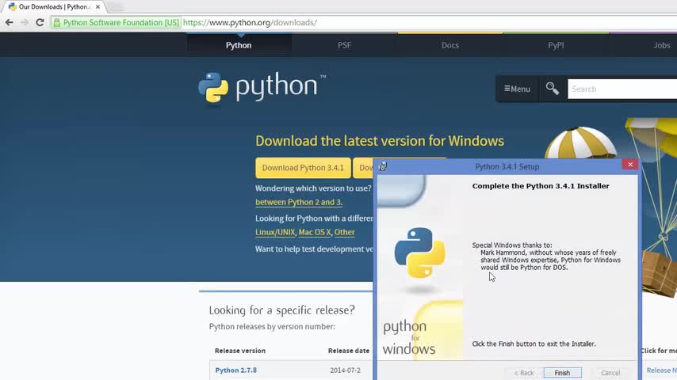This screenshot has height=380, width=677.
Task: Click the browser address bar URL
Action: tap(250, 22)
